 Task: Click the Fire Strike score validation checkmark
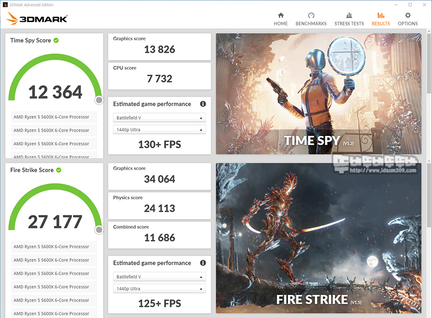coord(59,170)
